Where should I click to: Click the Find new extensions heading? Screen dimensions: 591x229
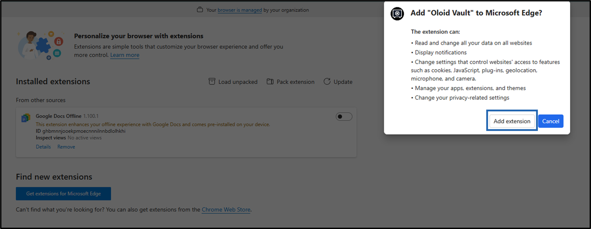point(54,177)
